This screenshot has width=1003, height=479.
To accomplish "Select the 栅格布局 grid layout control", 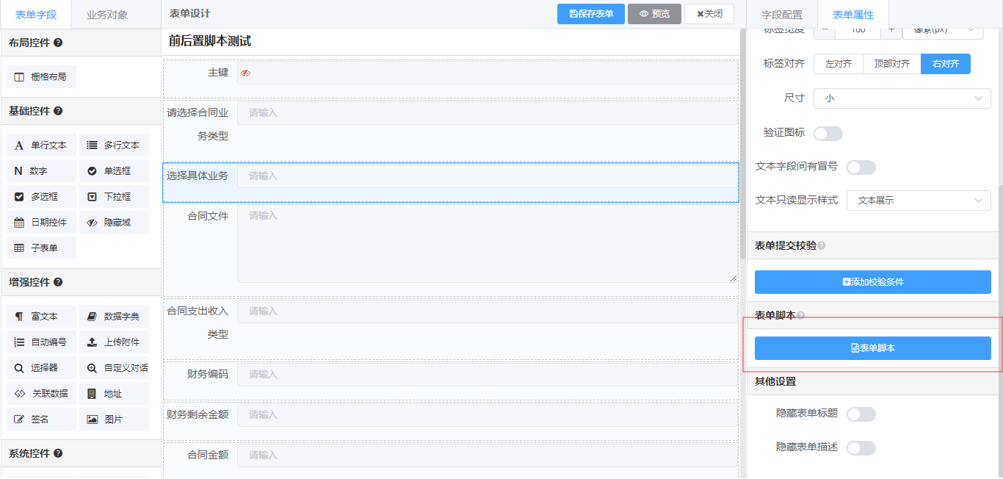I will (x=42, y=76).
